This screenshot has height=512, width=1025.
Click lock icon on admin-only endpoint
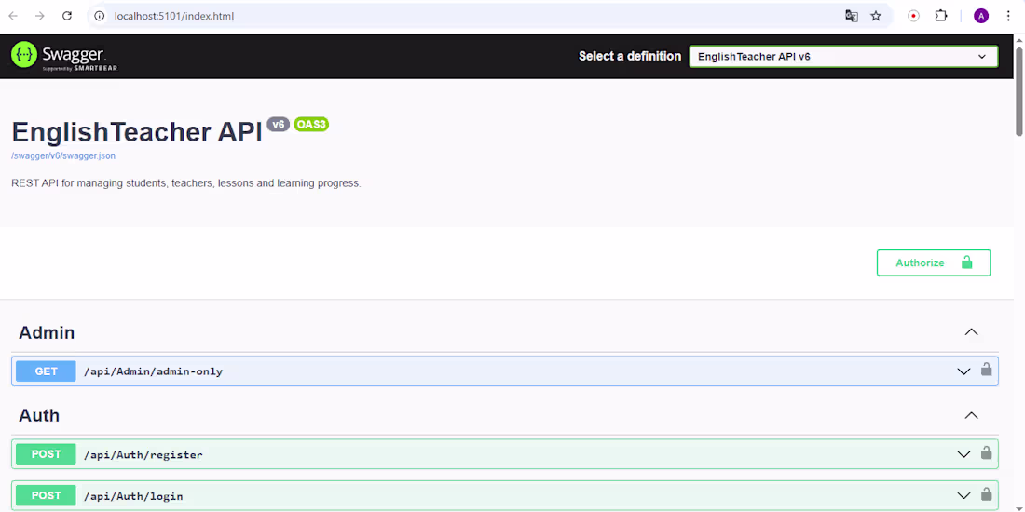coord(986,370)
